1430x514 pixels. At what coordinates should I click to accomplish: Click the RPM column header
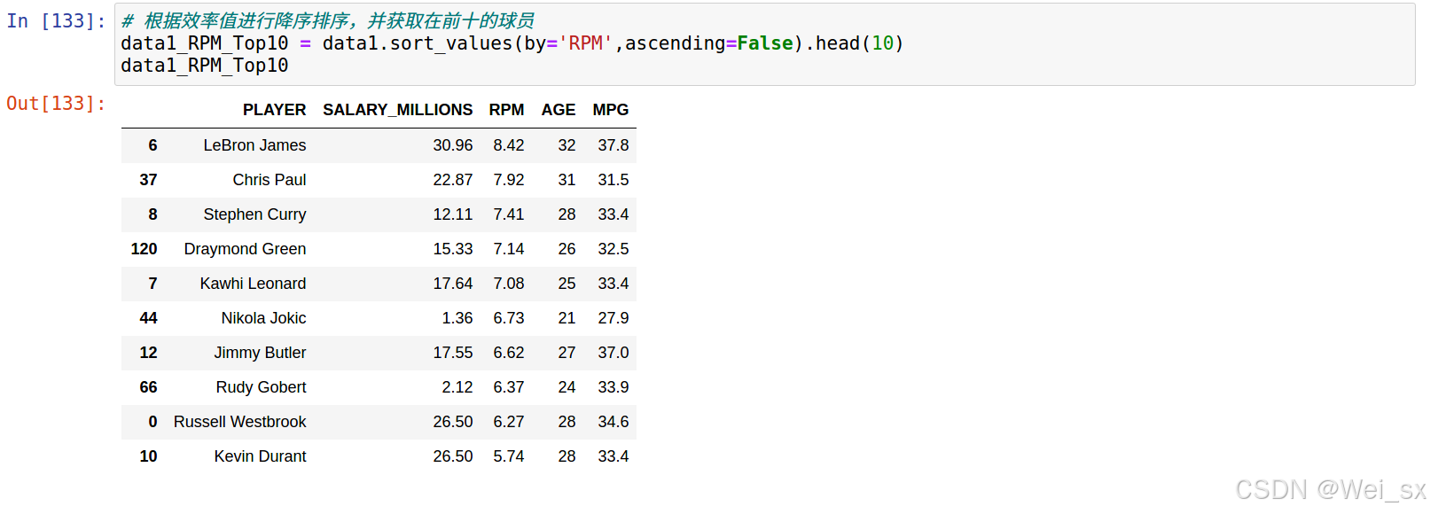pyautogui.click(x=506, y=110)
